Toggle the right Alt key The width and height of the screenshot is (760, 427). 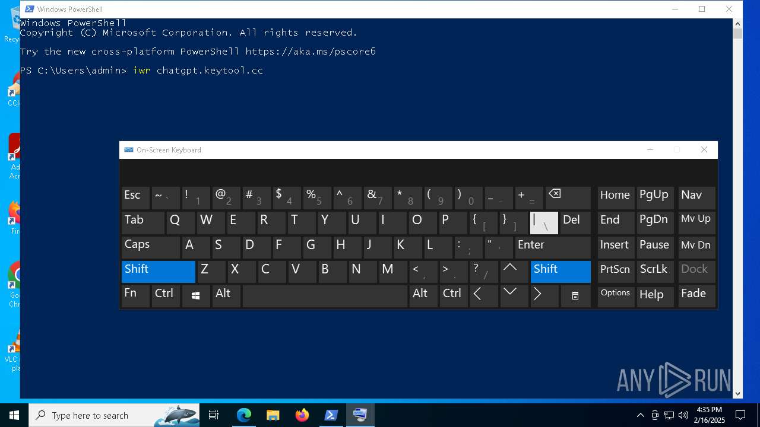point(423,296)
